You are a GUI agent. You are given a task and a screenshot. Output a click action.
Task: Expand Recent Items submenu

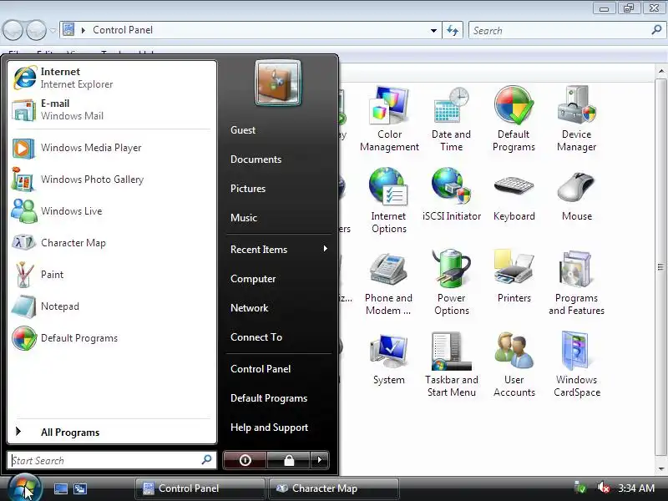[279, 249]
